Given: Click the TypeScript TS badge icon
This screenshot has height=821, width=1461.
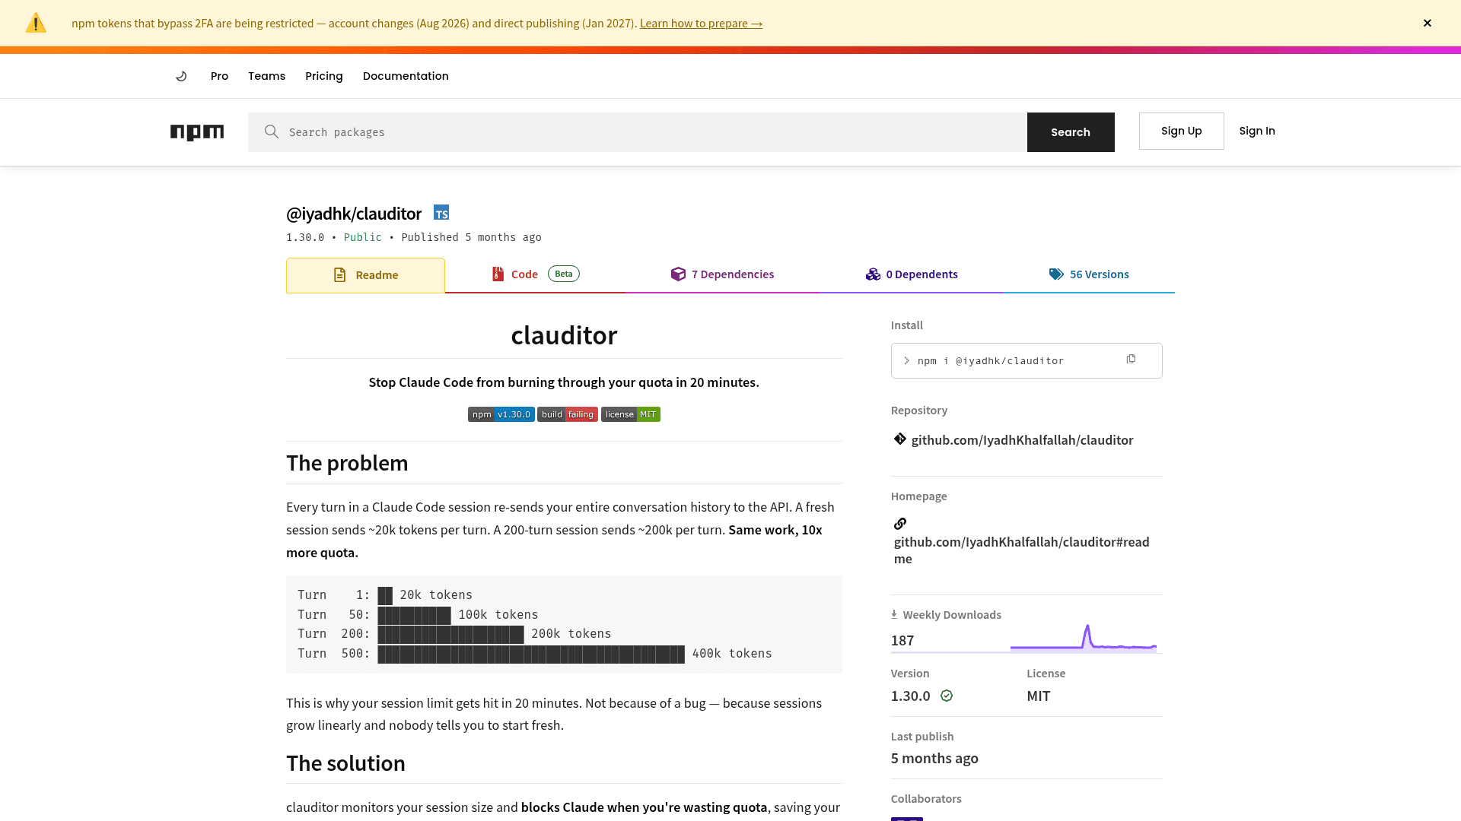Looking at the screenshot, I should [x=441, y=213].
